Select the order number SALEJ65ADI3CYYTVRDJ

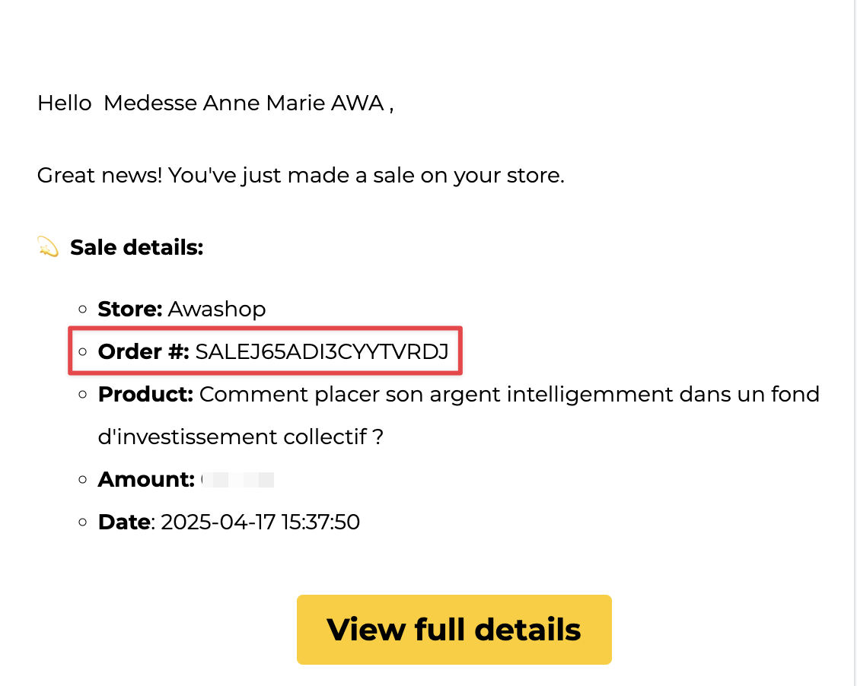[x=322, y=351]
